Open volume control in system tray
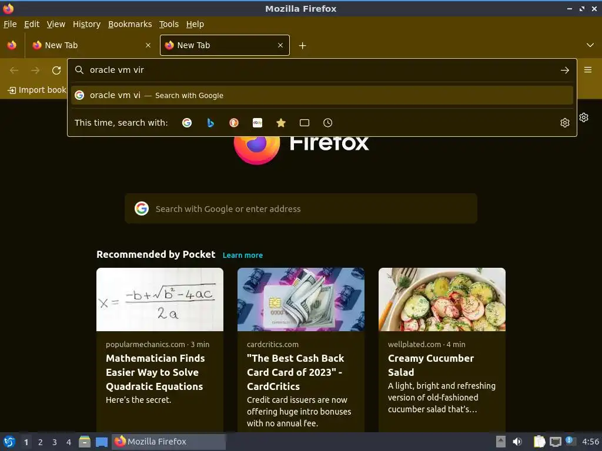This screenshot has width=602, height=451. coord(517,442)
